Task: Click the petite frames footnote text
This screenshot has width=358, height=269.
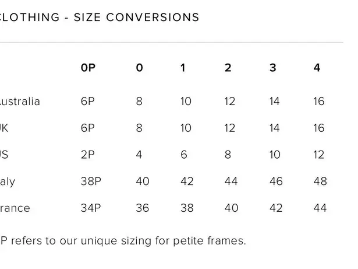Action: click(122, 240)
